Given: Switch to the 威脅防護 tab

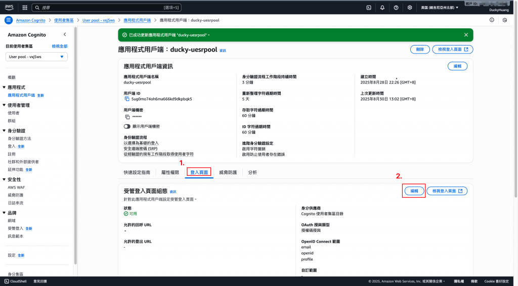Looking at the screenshot, I should point(228,172).
